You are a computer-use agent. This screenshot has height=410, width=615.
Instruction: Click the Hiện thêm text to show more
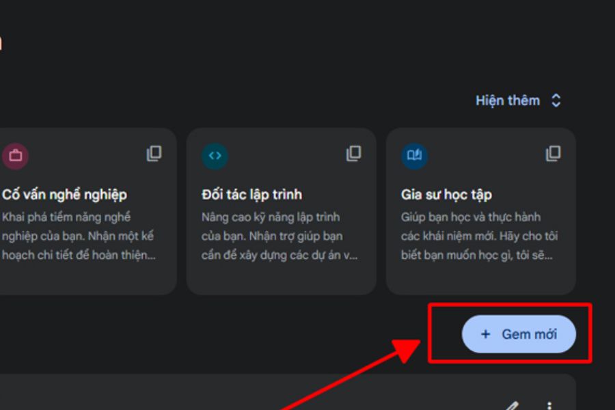tap(508, 100)
